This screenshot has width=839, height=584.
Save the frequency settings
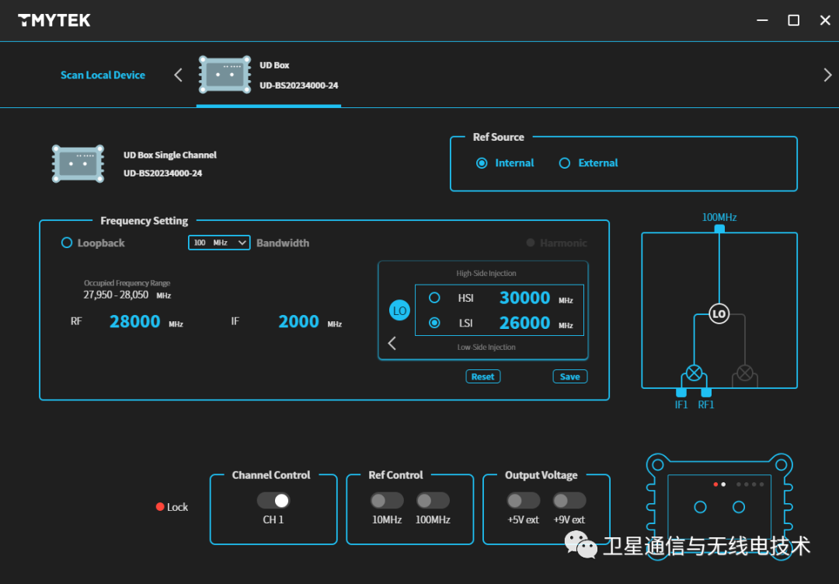pyautogui.click(x=569, y=376)
